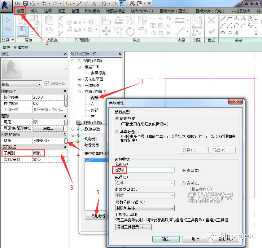Click the Finish edit mode checkmark
The image size is (262, 248).
[212, 31]
